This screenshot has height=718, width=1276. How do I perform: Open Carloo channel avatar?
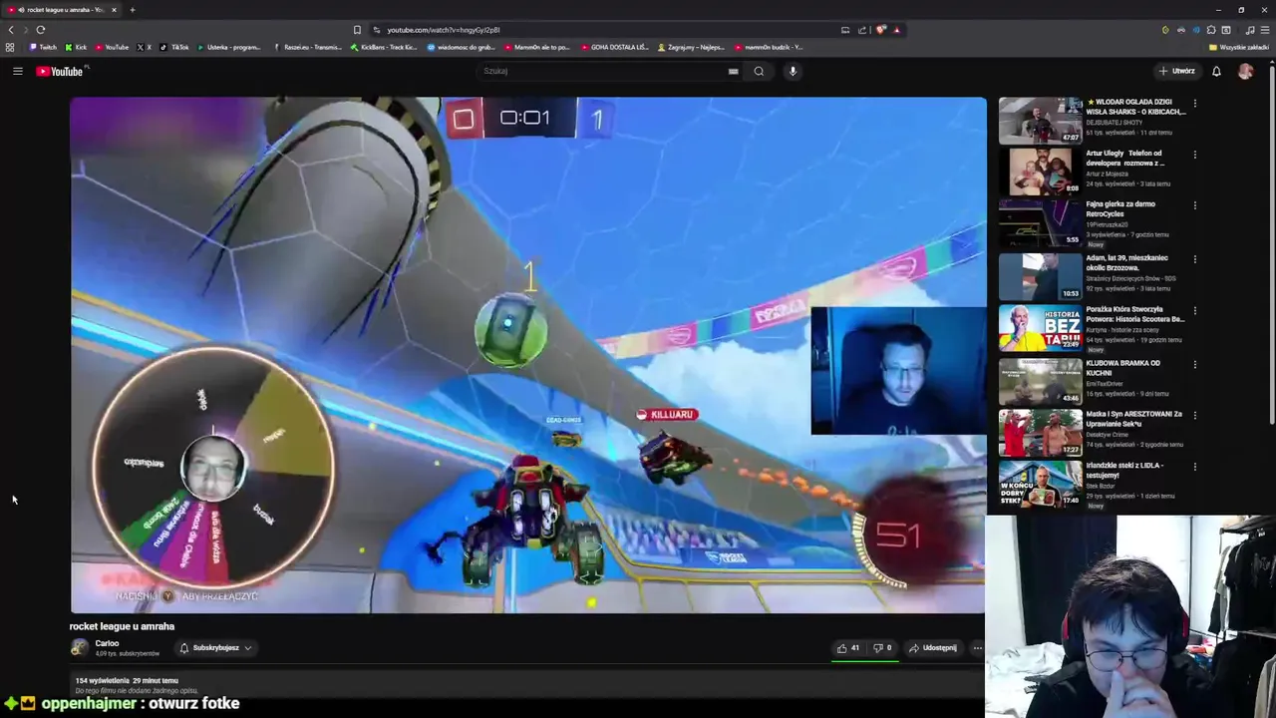tap(79, 647)
